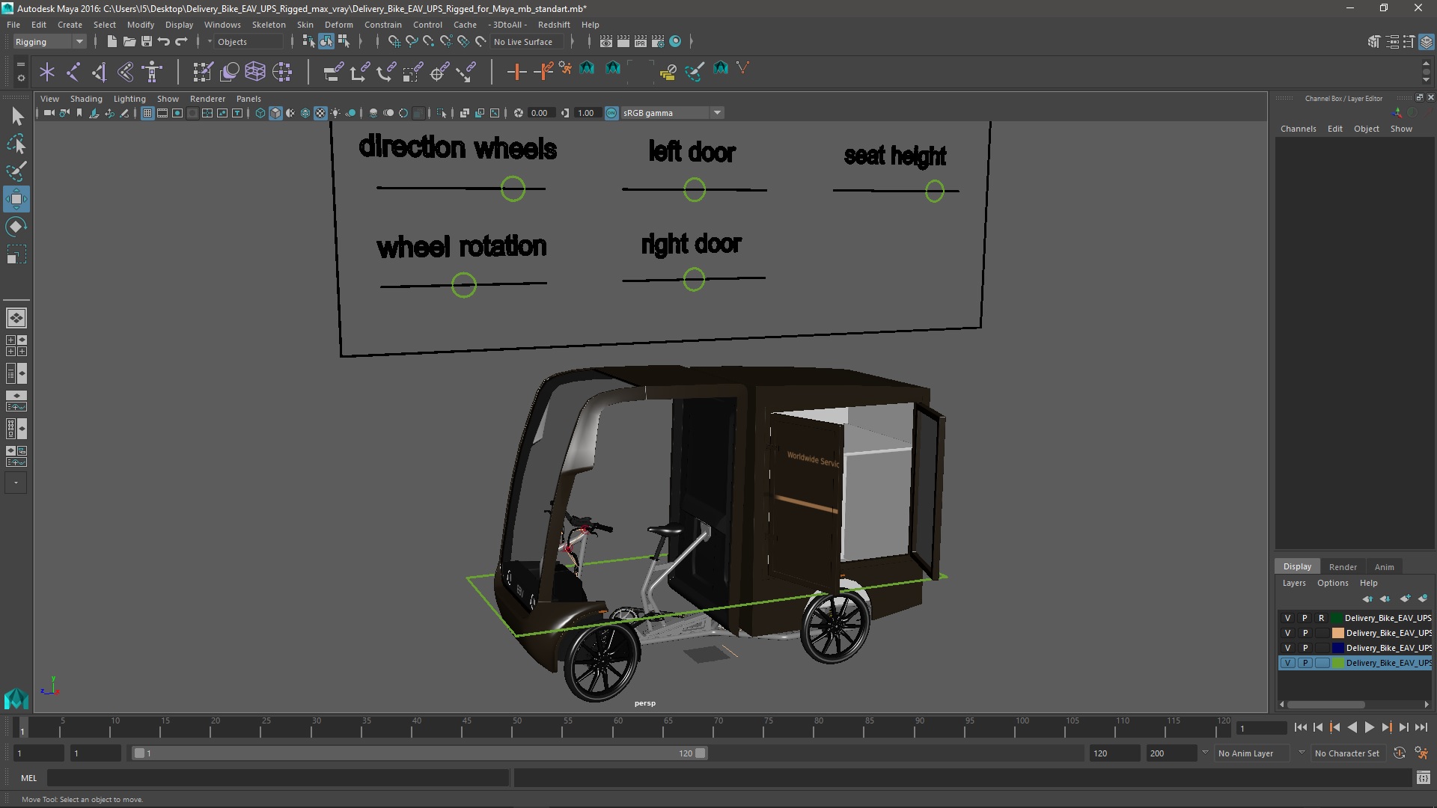Click the Create Lattice deformer icon
This screenshot has width=1437, height=808.
[255, 72]
